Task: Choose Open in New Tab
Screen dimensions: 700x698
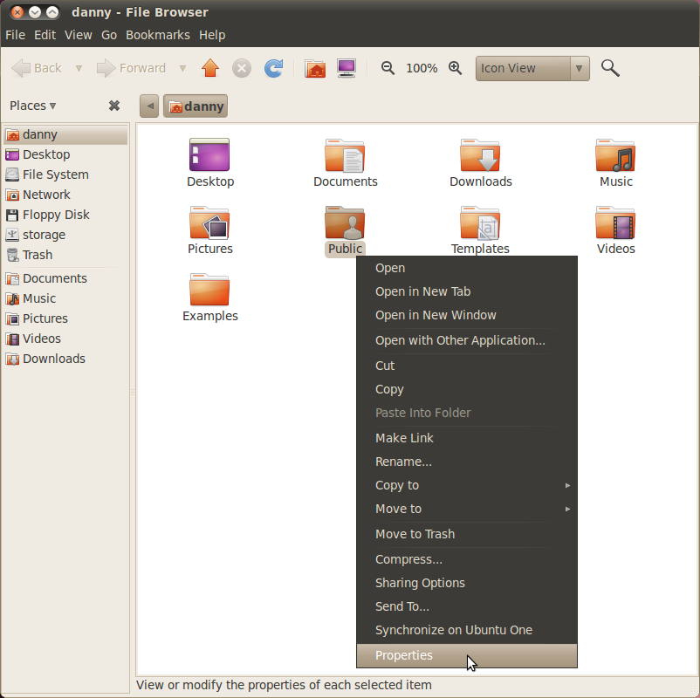Action: coord(467,291)
